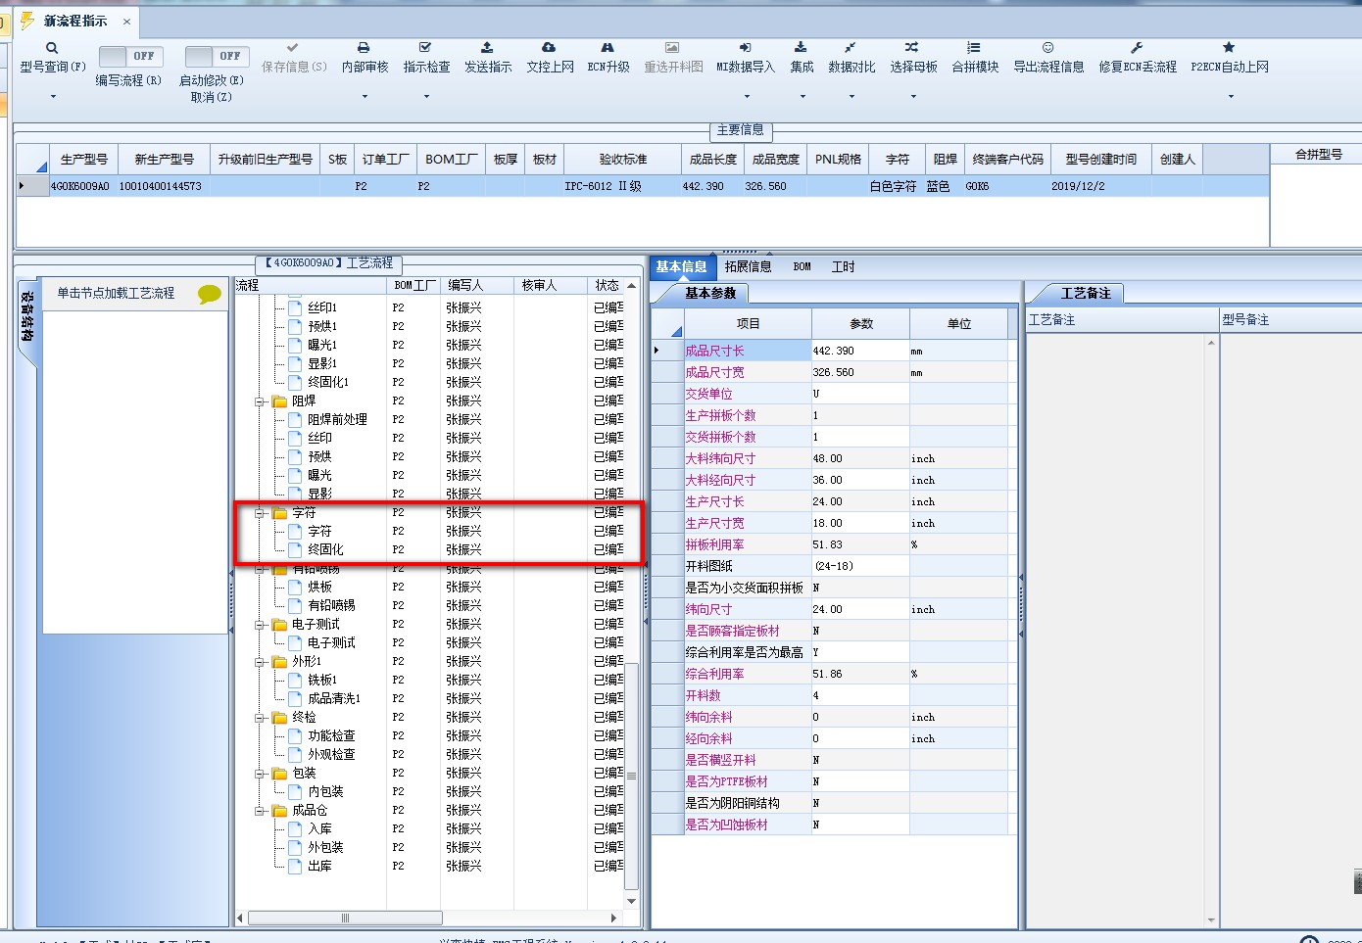The height and width of the screenshot is (943, 1362).
Task: Select the 字符 folder node
Action: [x=304, y=513]
